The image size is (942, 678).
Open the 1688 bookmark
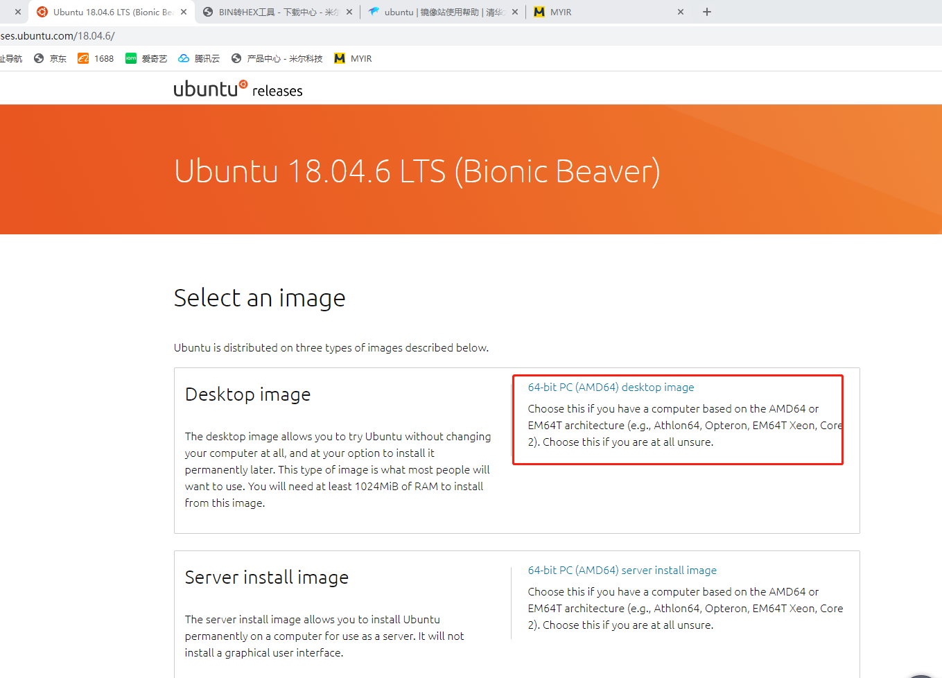click(96, 59)
